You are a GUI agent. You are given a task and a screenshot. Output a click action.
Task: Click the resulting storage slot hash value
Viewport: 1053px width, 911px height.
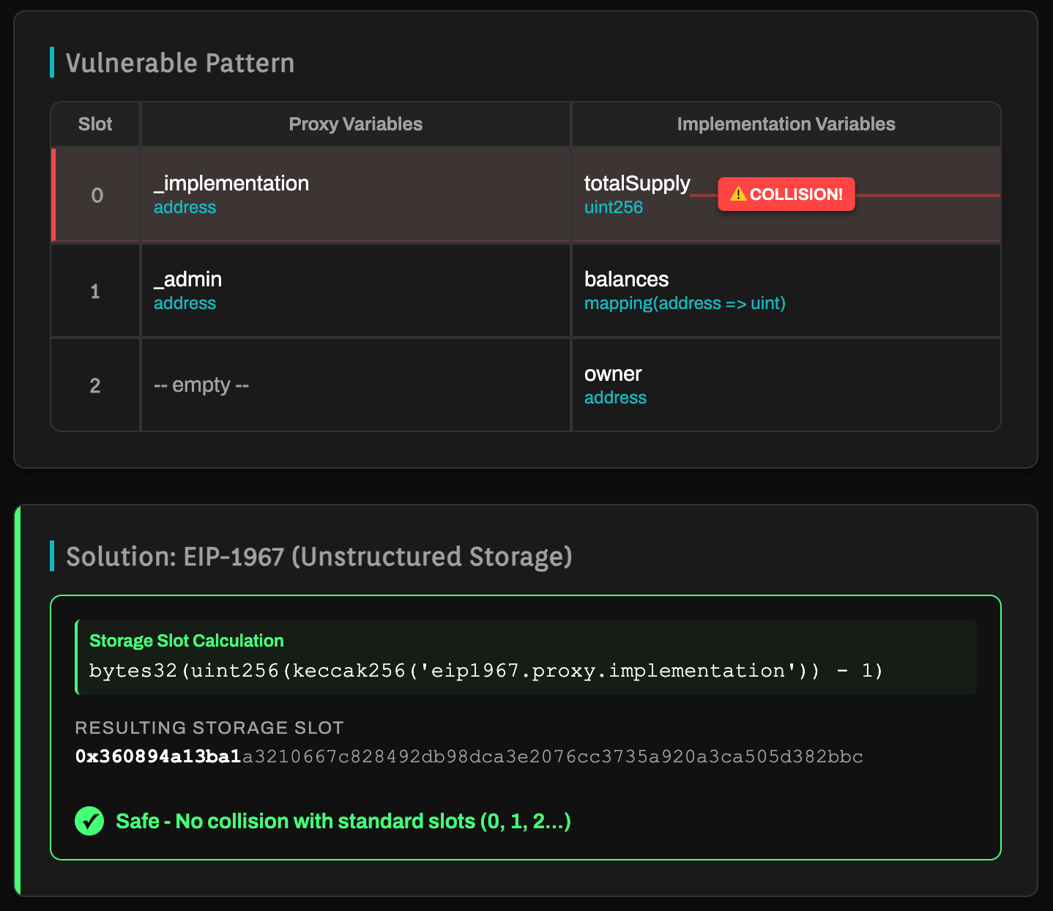click(469, 757)
